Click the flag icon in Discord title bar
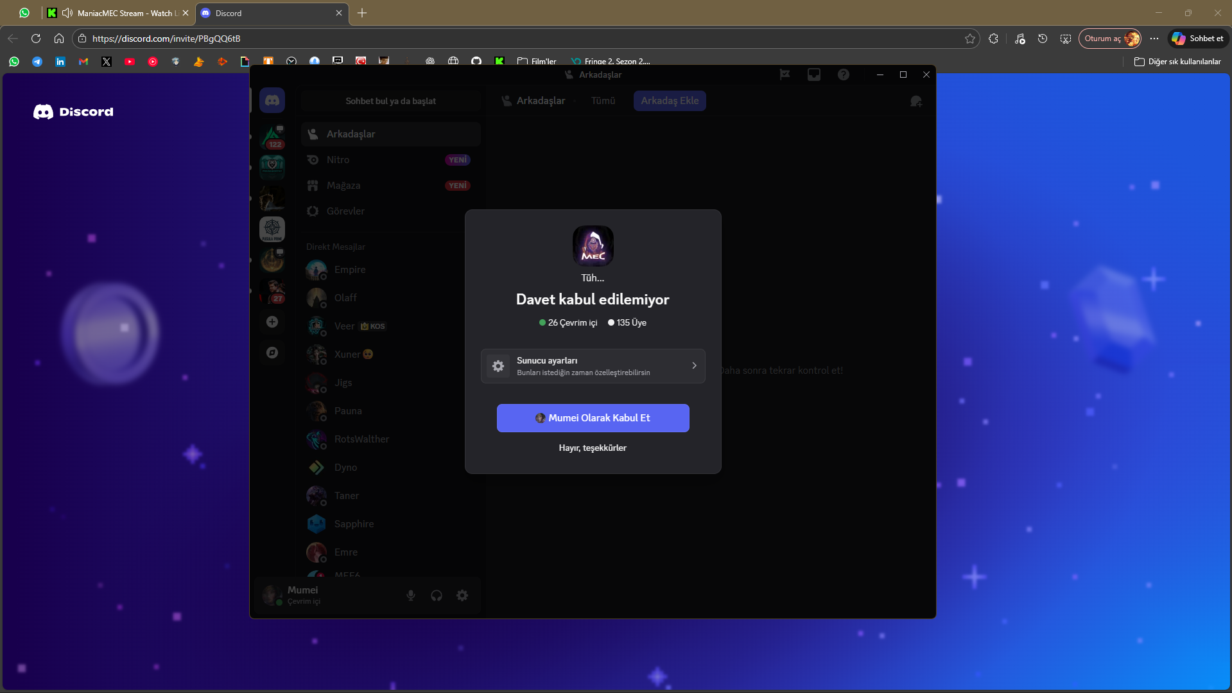This screenshot has height=693, width=1232. [785, 75]
